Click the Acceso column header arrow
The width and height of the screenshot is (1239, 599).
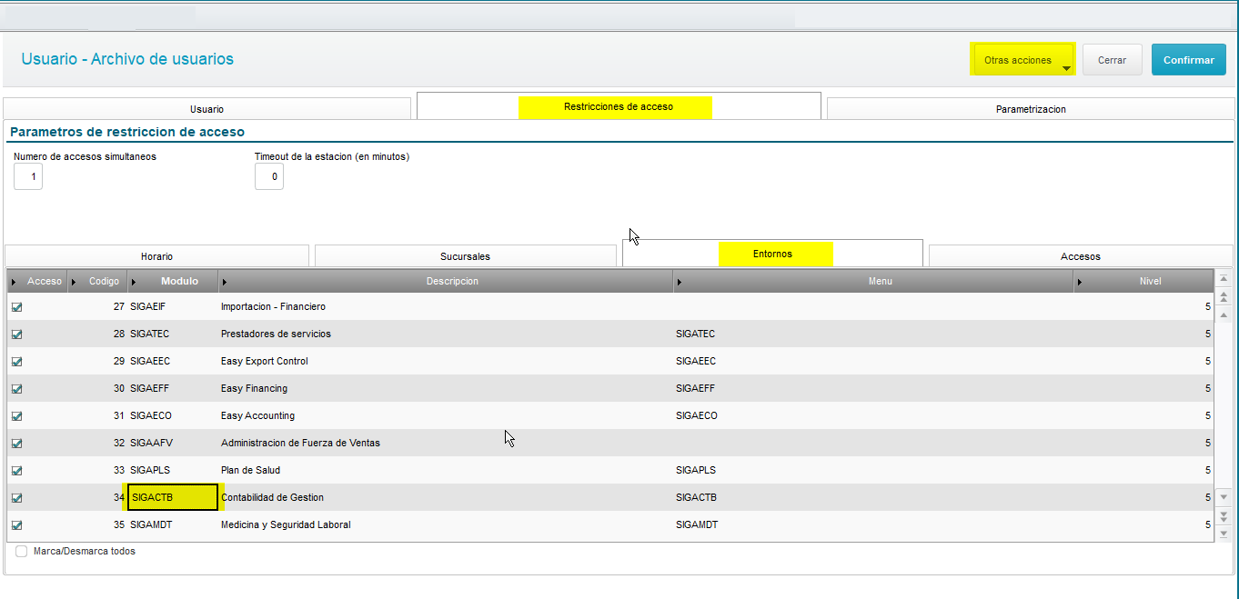[14, 282]
